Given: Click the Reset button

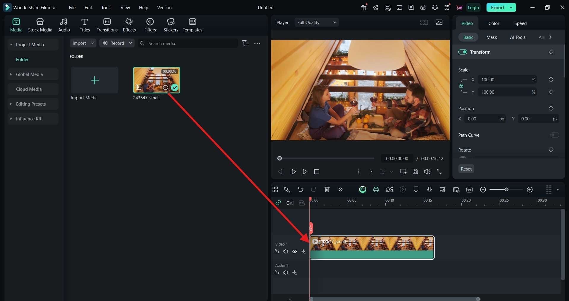Looking at the screenshot, I should click(x=466, y=169).
